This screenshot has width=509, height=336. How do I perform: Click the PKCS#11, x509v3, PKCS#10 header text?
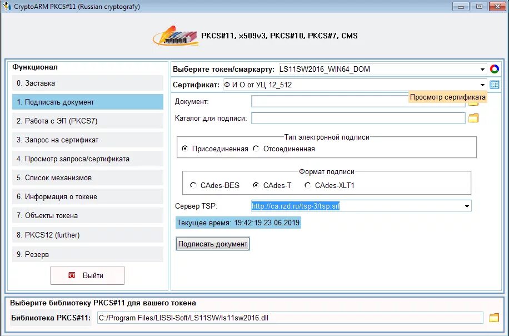[279, 36]
